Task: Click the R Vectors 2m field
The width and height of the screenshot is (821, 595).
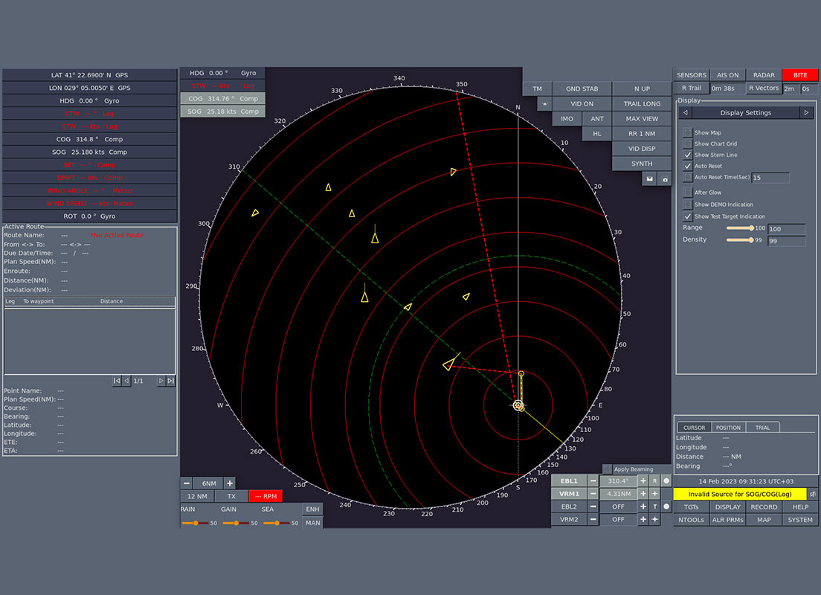Action: tap(790, 89)
